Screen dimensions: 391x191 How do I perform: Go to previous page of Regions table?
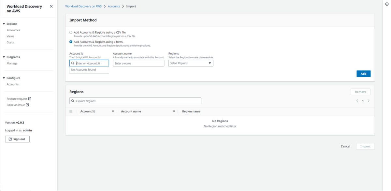click(x=357, y=101)
